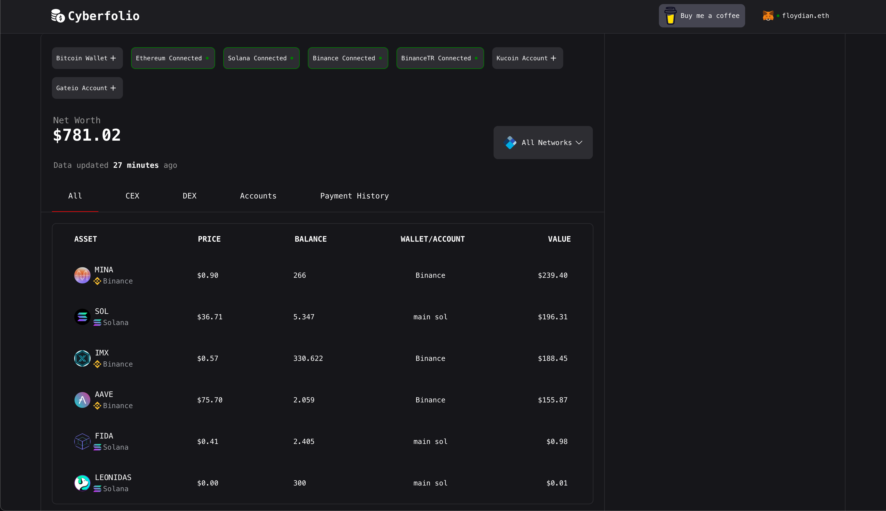Viewport: 886px width, 511px height.
Task: Click the AAVE value $155.87
Action: (x=553, y=400)
